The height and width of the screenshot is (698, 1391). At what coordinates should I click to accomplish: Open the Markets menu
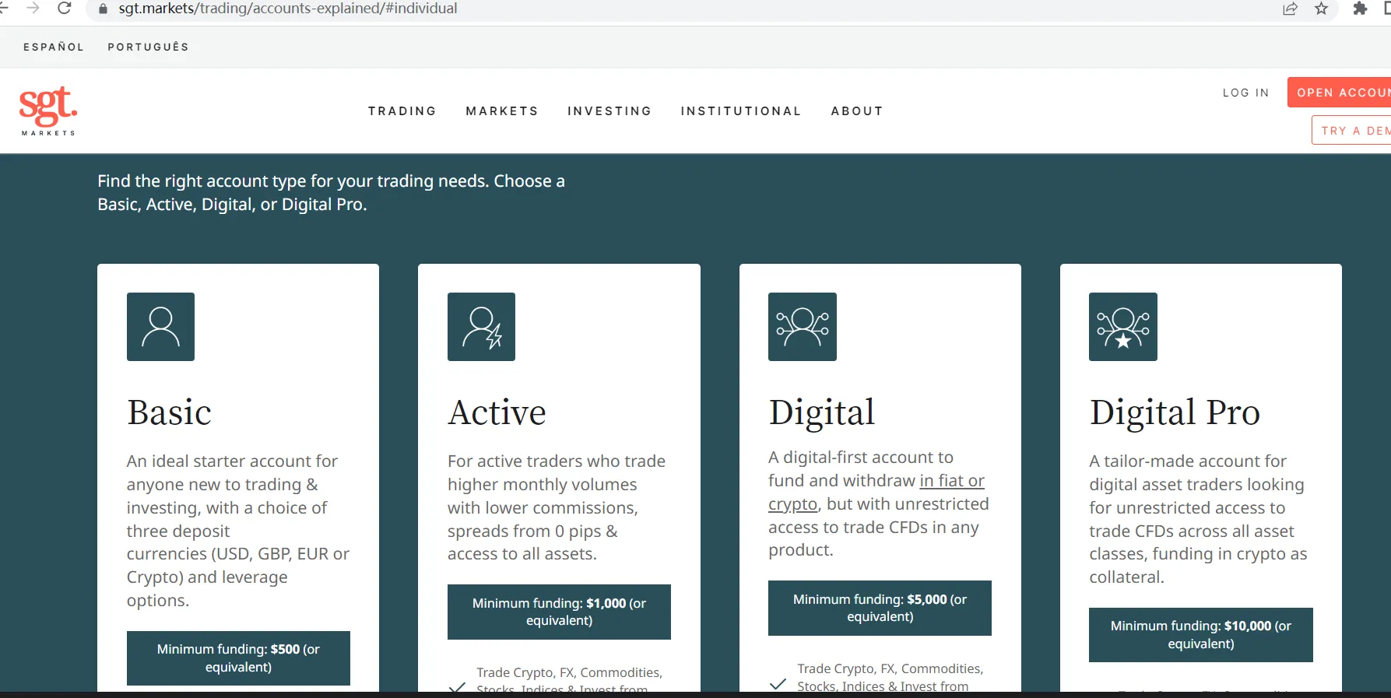point(502,111)
